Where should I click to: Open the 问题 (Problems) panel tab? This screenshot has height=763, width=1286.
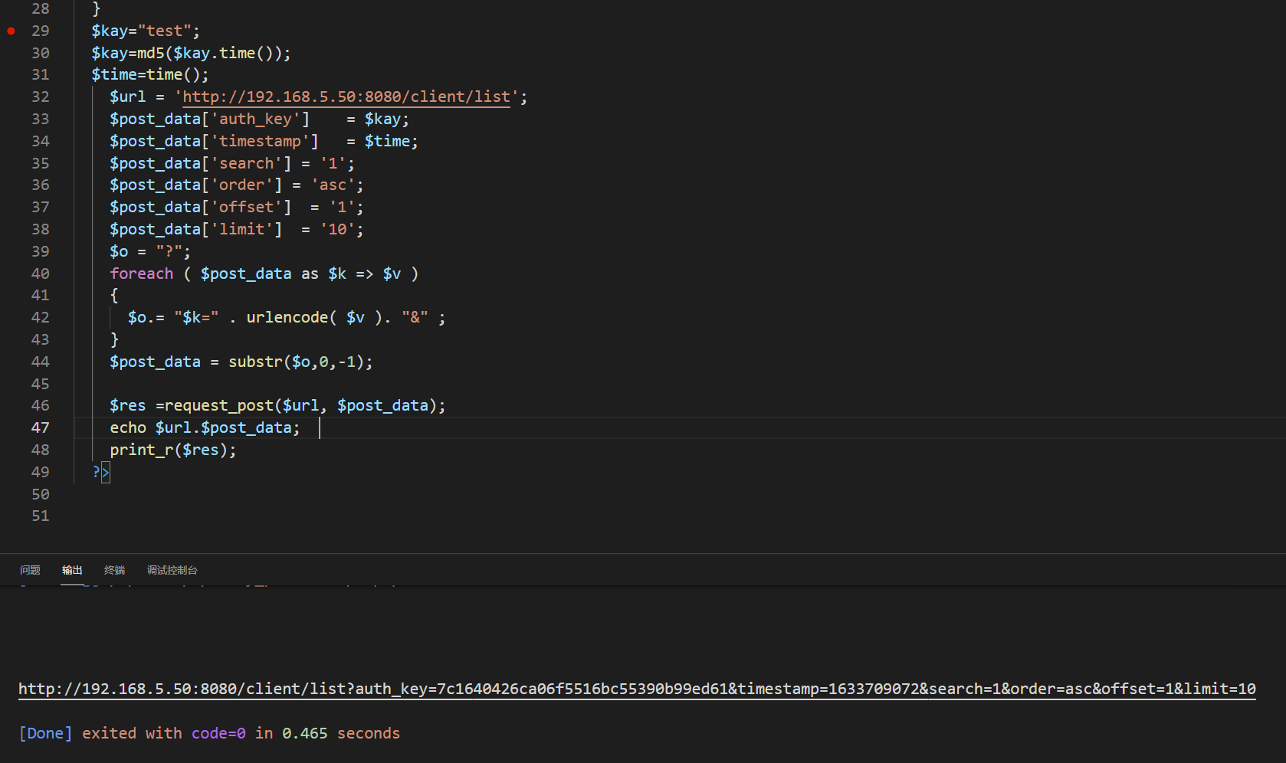[x=30, y=570]
